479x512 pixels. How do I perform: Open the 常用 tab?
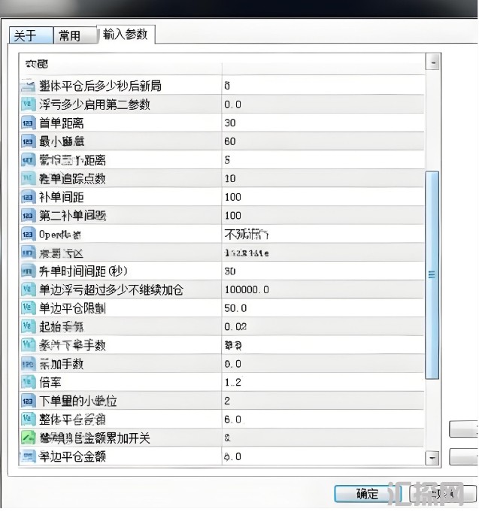click(x=70, y=36)
